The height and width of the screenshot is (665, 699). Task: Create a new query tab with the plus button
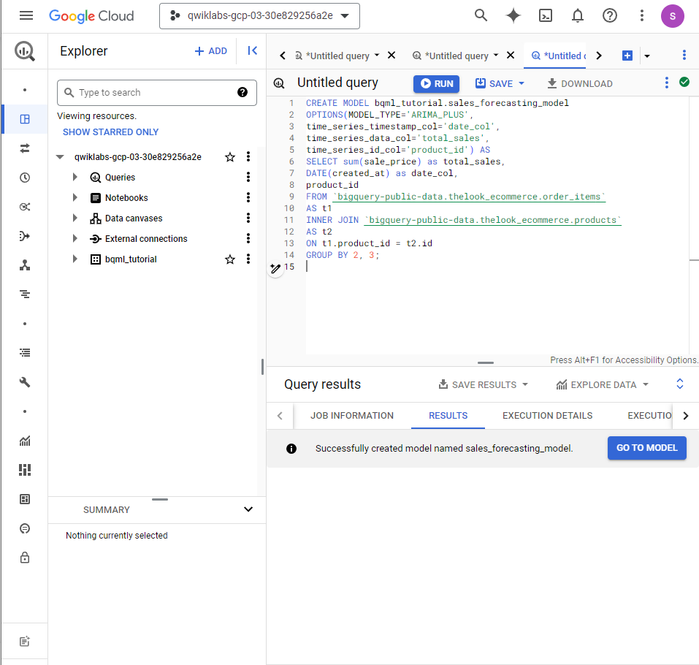pyautogui.click(x=627, y=56)
